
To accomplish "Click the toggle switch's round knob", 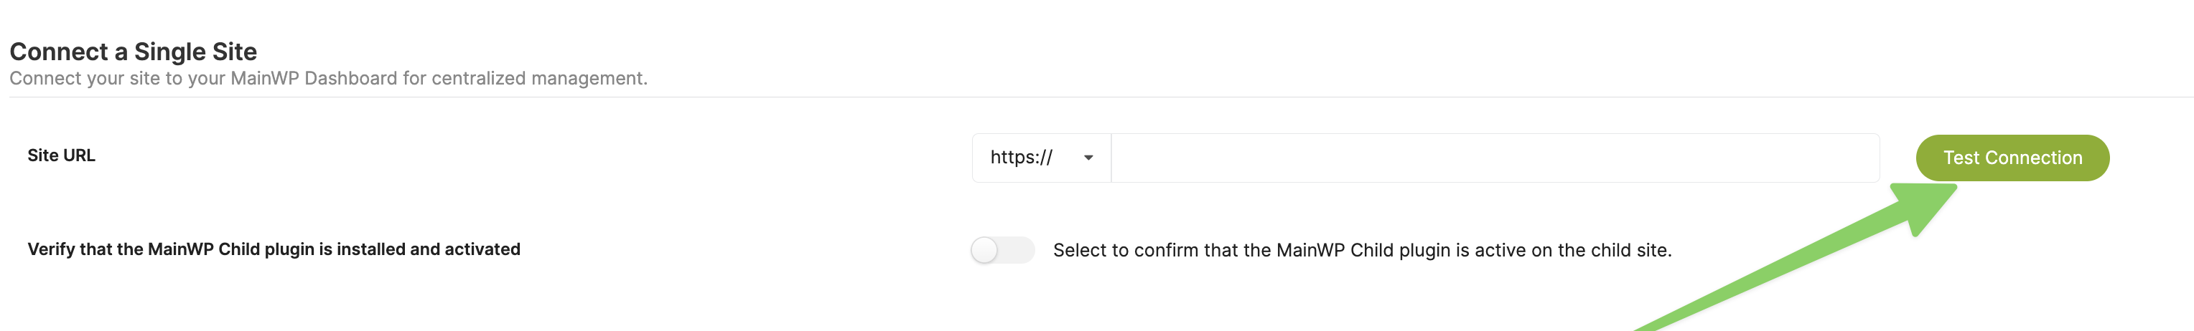I will pos(984,250).
